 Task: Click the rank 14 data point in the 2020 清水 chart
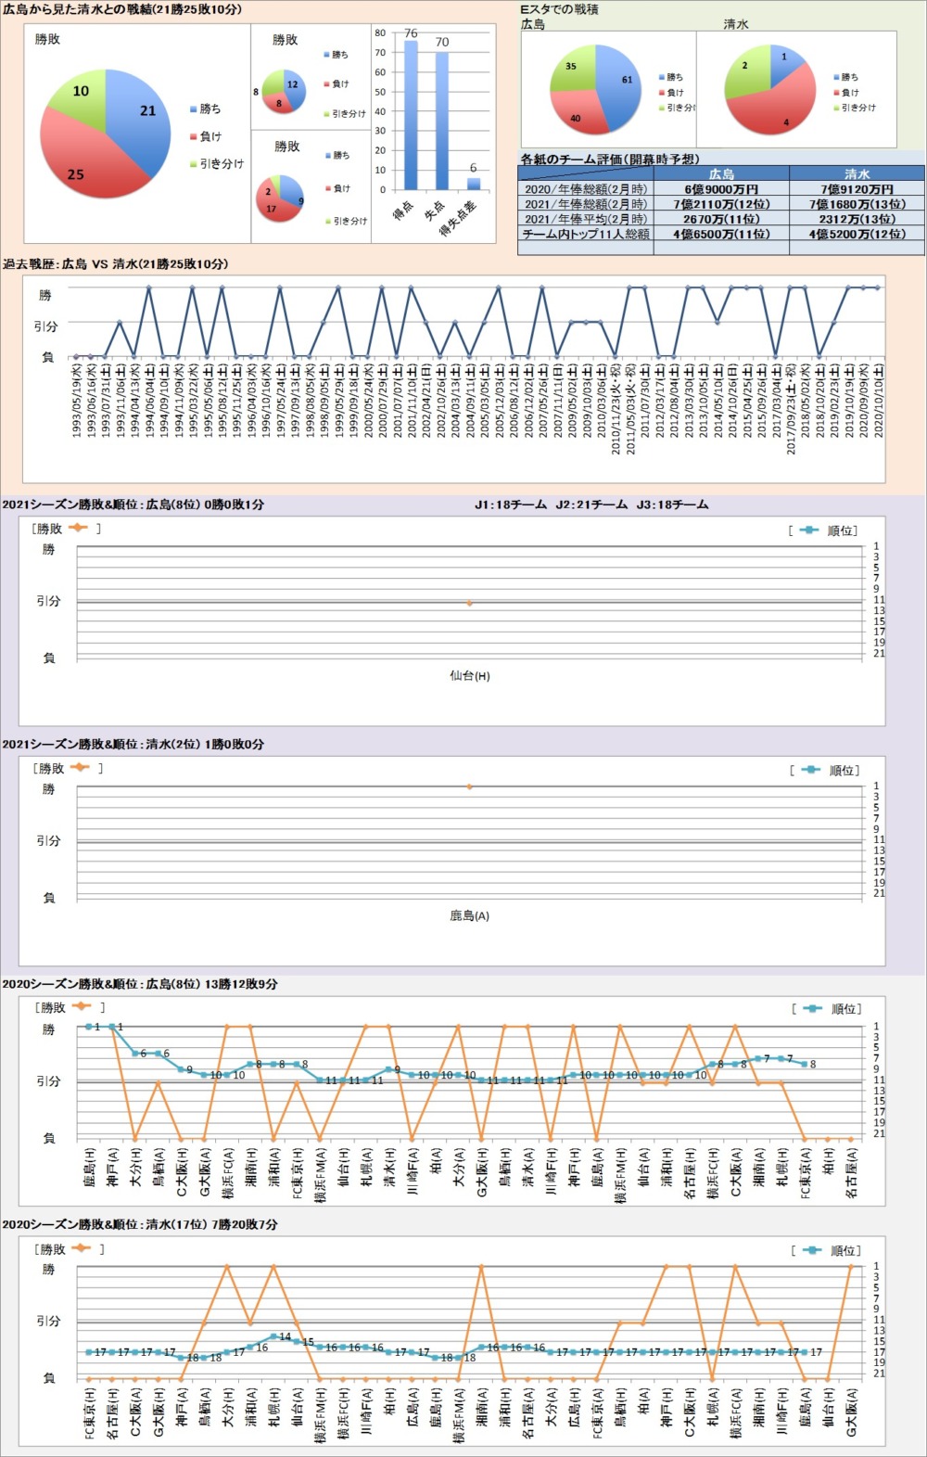pos(273,1336)
